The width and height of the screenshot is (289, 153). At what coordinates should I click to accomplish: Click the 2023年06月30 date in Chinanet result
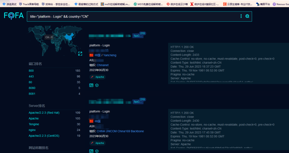point(99,70)
